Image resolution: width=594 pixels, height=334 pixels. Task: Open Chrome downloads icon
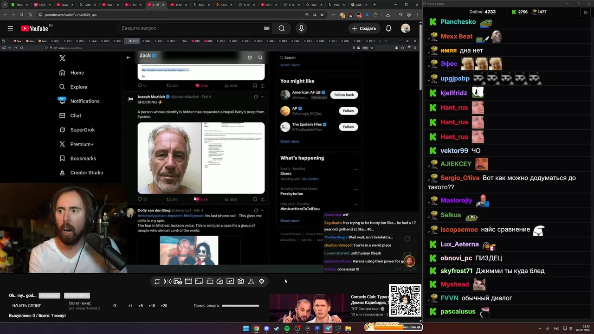[388, 14]
